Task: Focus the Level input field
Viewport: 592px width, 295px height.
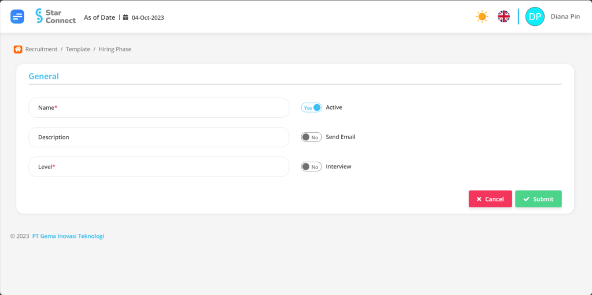Action: (159, 166)
